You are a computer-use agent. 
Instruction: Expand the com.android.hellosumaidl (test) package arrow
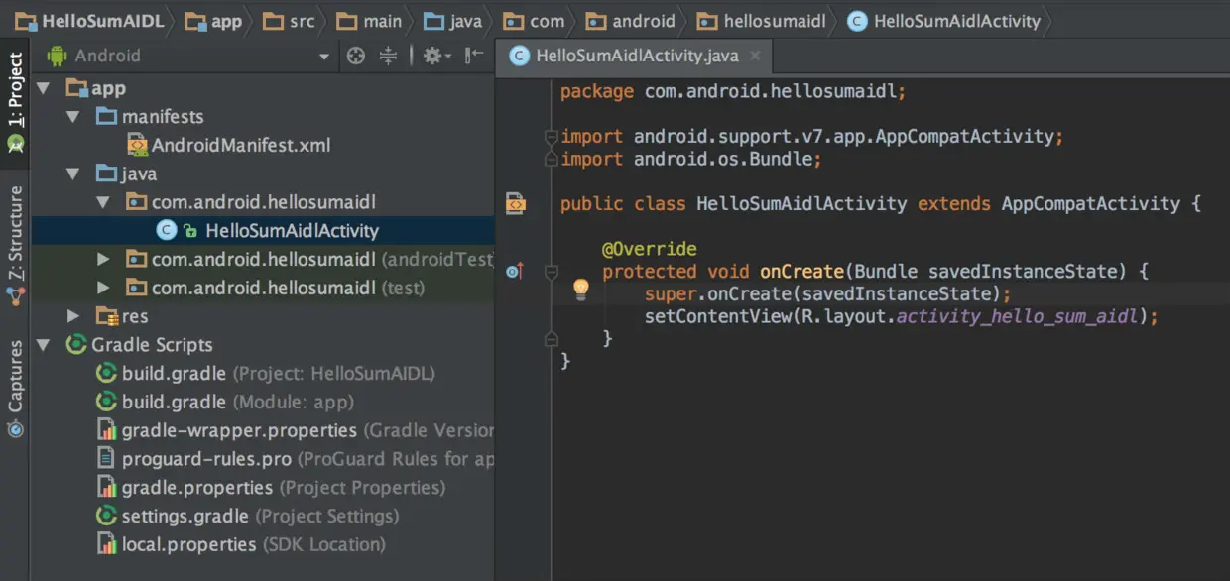tap(103, 288)
